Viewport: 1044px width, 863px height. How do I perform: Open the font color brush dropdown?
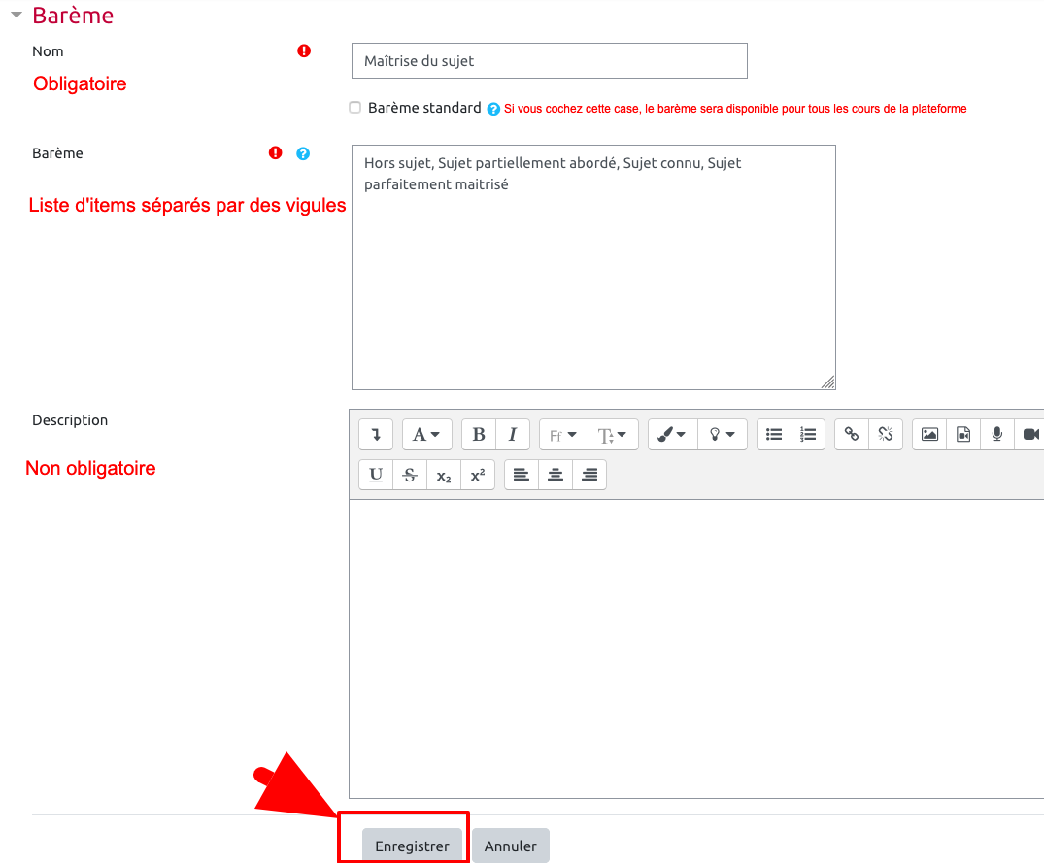[672, 435]
